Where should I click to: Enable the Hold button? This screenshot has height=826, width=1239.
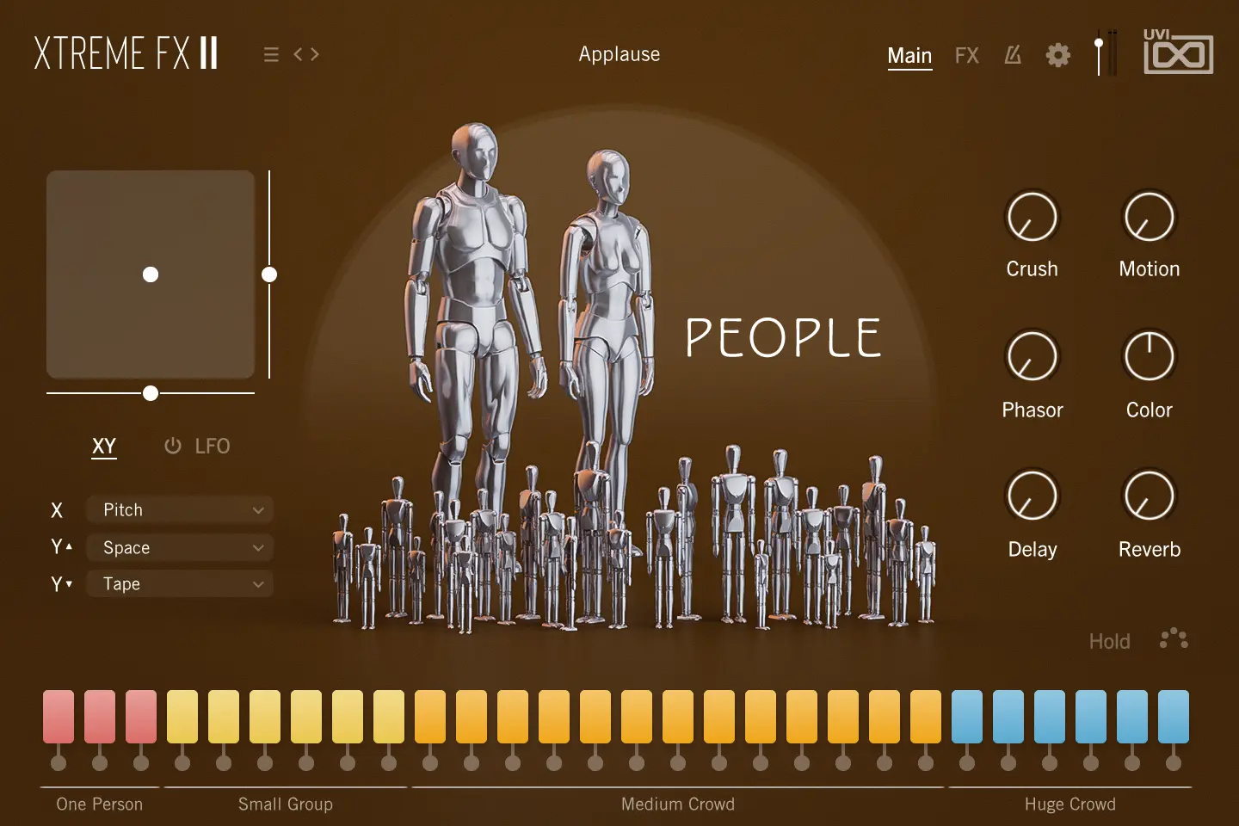[1109, 641]
